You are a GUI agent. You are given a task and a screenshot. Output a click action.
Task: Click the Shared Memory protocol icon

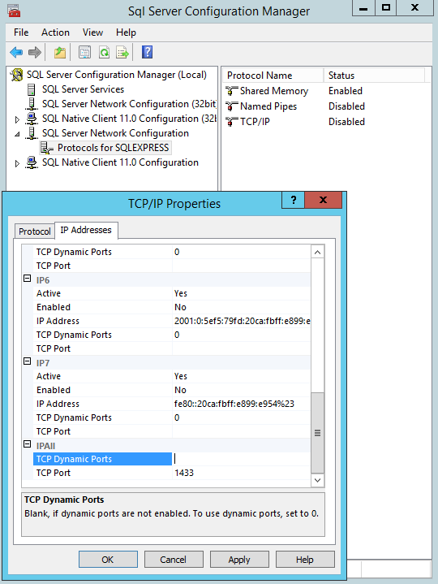[x=232, y=91]
